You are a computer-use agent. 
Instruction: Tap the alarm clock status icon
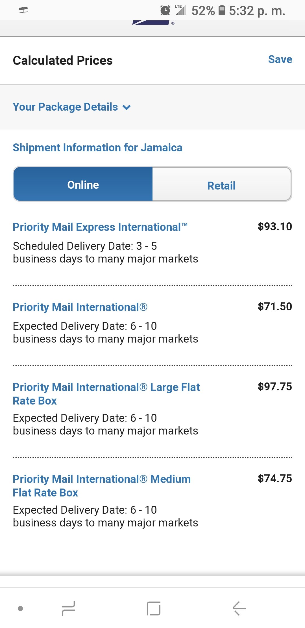pos(165,10)
